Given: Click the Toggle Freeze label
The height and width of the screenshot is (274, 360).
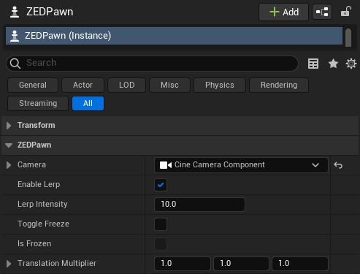Looking at the screenshot, I should [43, 224].
